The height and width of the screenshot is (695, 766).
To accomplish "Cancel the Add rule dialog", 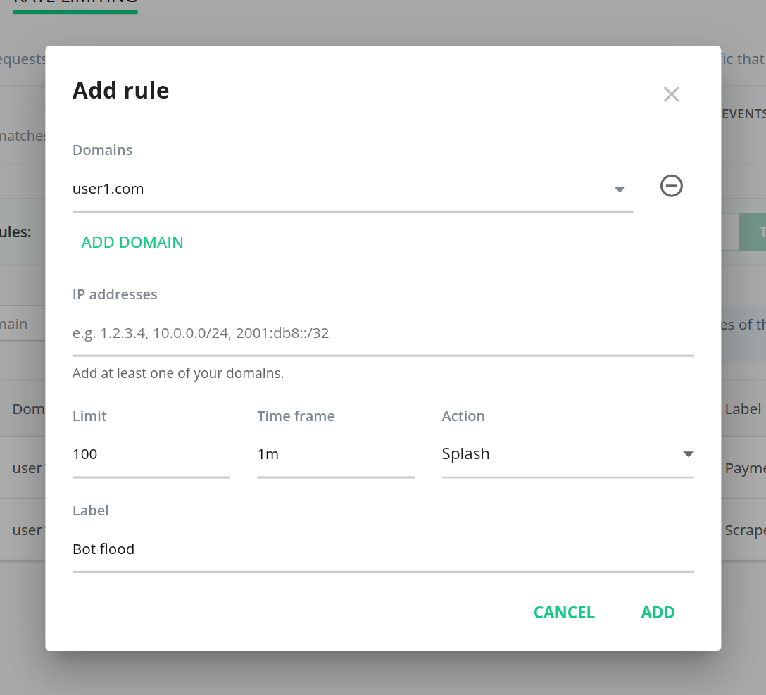I will click(x=564, y=613).
